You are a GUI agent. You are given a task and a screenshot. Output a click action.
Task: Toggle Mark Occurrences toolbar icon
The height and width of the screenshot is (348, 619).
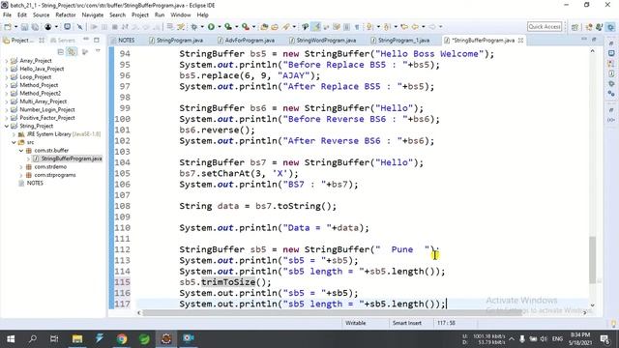(316, 27)
